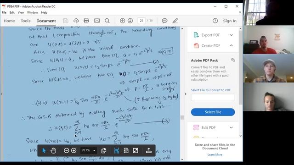The height and width of the screenshot is (165, 294).
Task: Switch to the Tools tab
Action: tap(26, 21)
